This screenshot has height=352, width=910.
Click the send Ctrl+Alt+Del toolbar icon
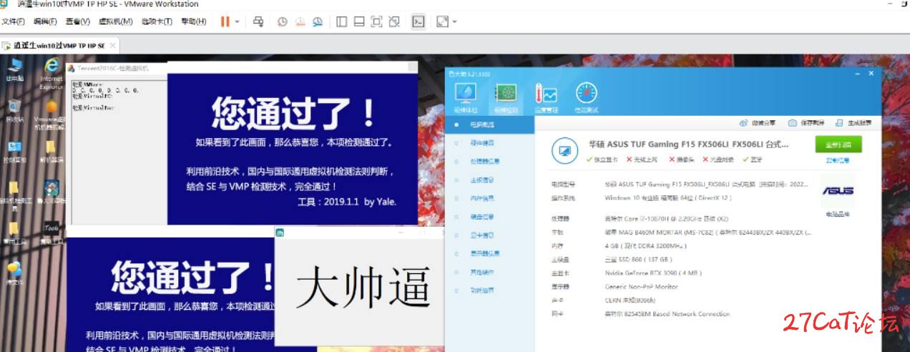pyautogui.click(x=258, y=21)
